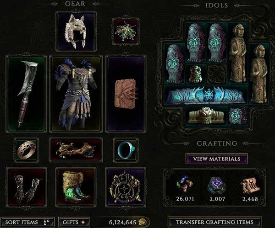Click the silver ring with teal gem
Screen dimensions: 275x228
tap(126, 150)
